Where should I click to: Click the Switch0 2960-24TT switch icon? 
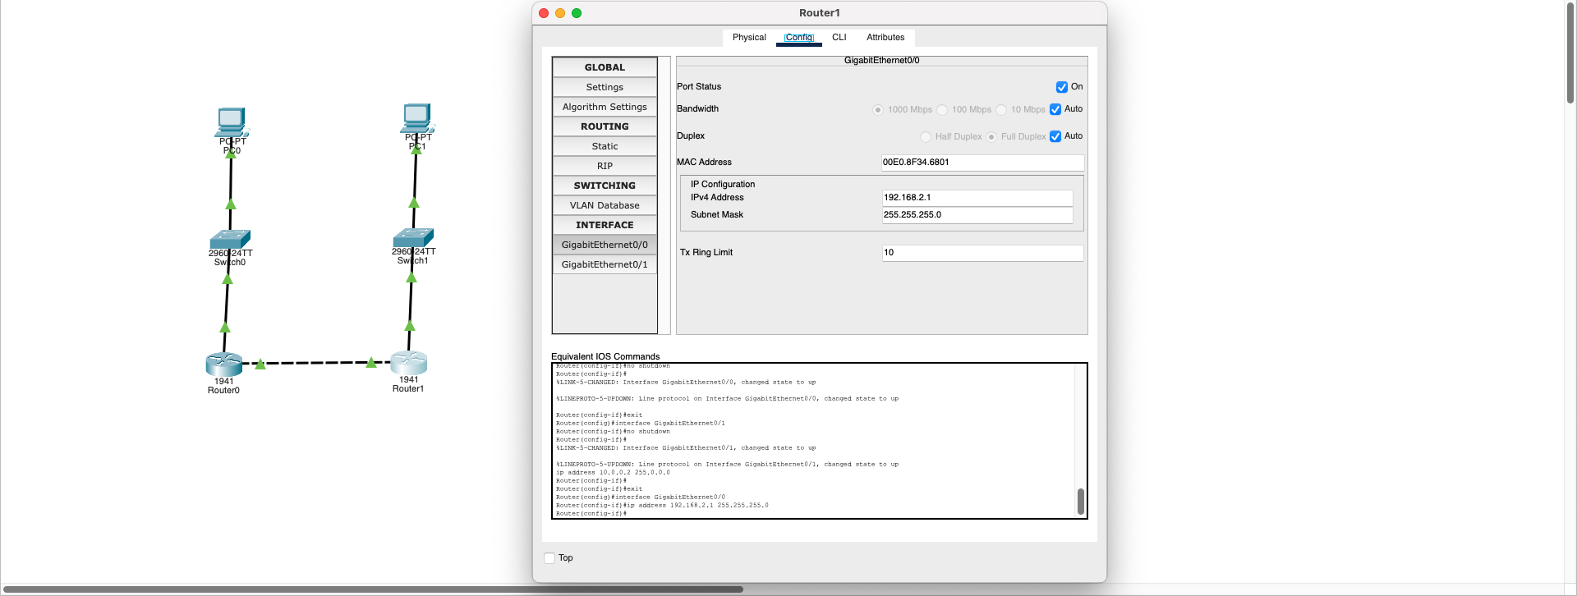pyautogui.click(x=230, y=240)
